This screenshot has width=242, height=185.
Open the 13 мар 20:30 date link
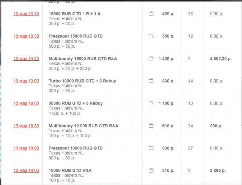pos(26,14)
